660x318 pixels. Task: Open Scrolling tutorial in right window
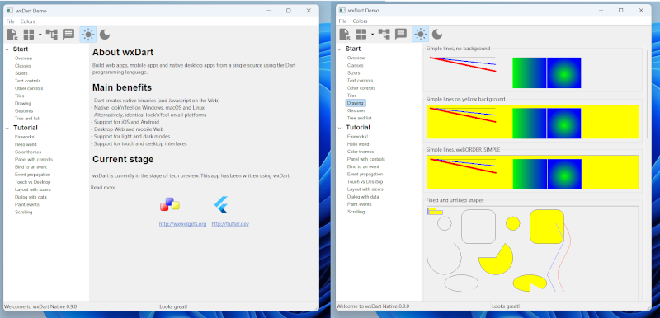pos(356,212)
